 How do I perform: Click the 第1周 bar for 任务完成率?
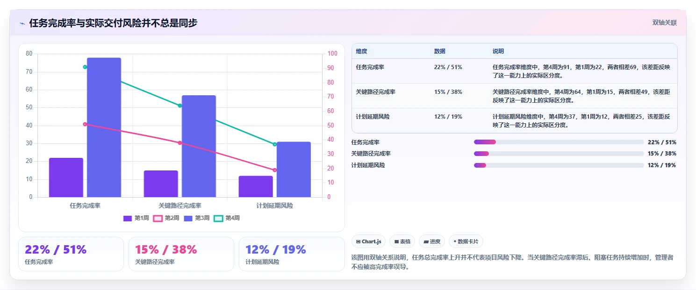66,177
